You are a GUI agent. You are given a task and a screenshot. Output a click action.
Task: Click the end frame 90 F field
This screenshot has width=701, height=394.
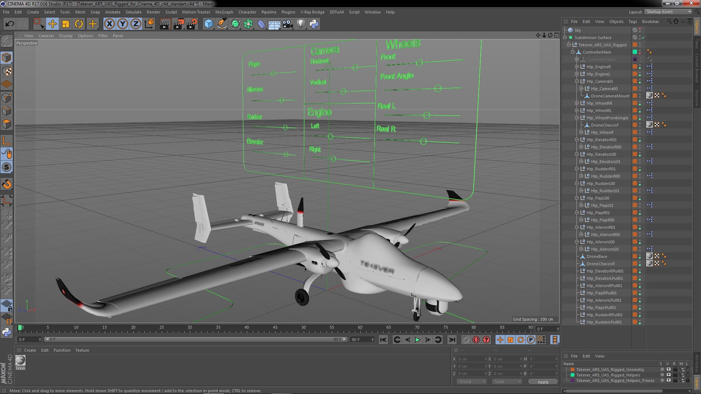click(x=362, y=340)
